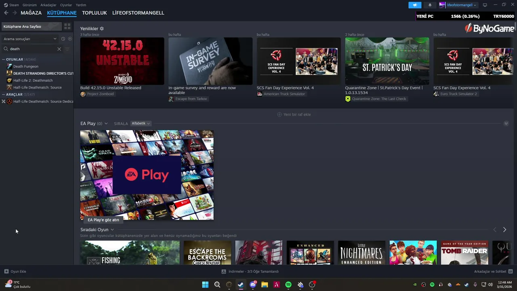Click Kütüphane Ana Sayfası button
The image size is (517, 291).
tap(32, 26)
